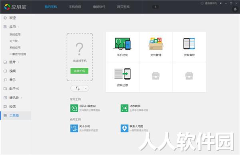Screen dimensions: 240x155
Task: Click the screenshot capture button below phone
Action: 78,88
